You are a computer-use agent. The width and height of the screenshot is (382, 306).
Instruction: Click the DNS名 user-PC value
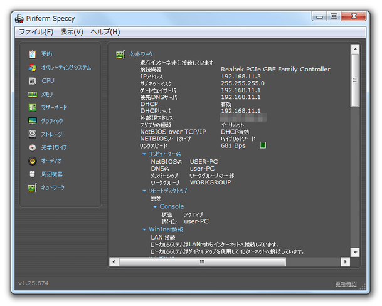click(202, 169)
